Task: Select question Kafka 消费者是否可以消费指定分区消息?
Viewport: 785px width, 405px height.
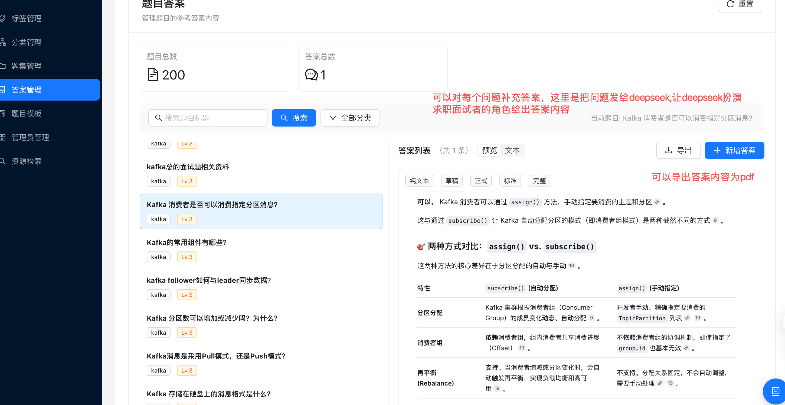Action: point(261,211)
